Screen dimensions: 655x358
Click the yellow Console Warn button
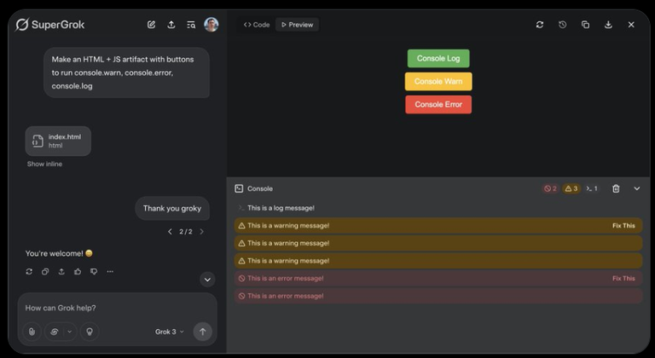(x=438, y=82)
